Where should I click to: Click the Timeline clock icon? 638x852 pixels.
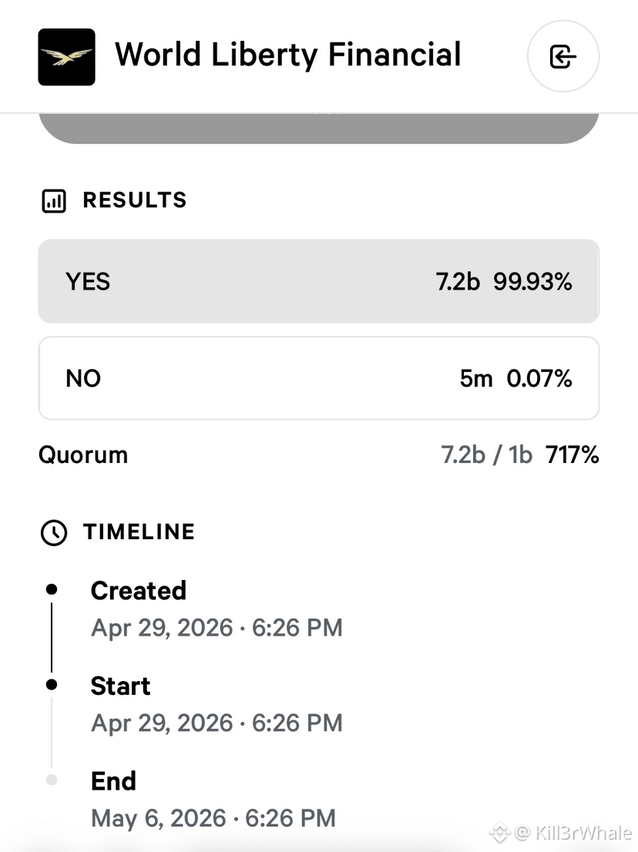click(54, 532)
